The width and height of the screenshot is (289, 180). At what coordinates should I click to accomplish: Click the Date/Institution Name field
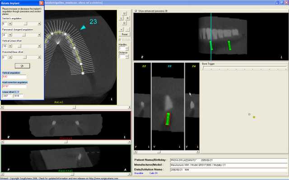pos(229,170)
